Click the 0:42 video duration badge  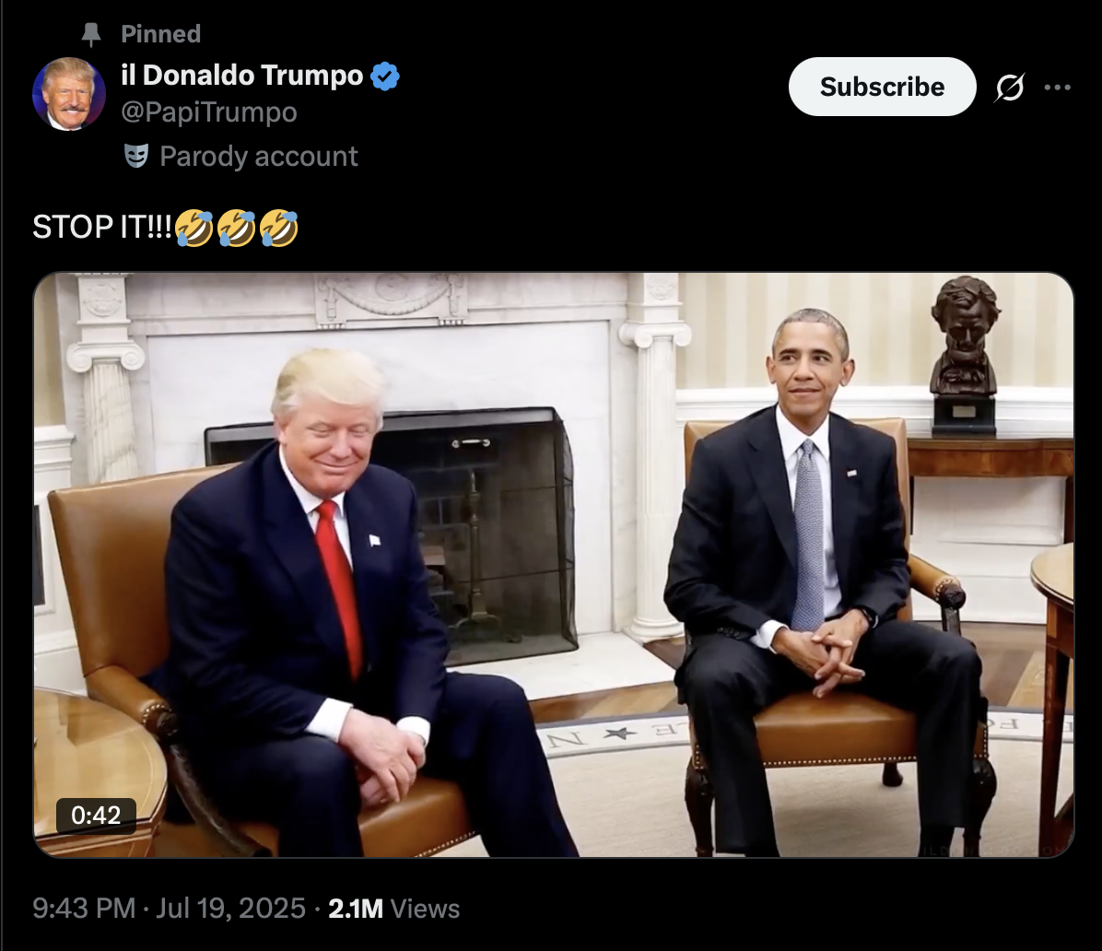96,816
